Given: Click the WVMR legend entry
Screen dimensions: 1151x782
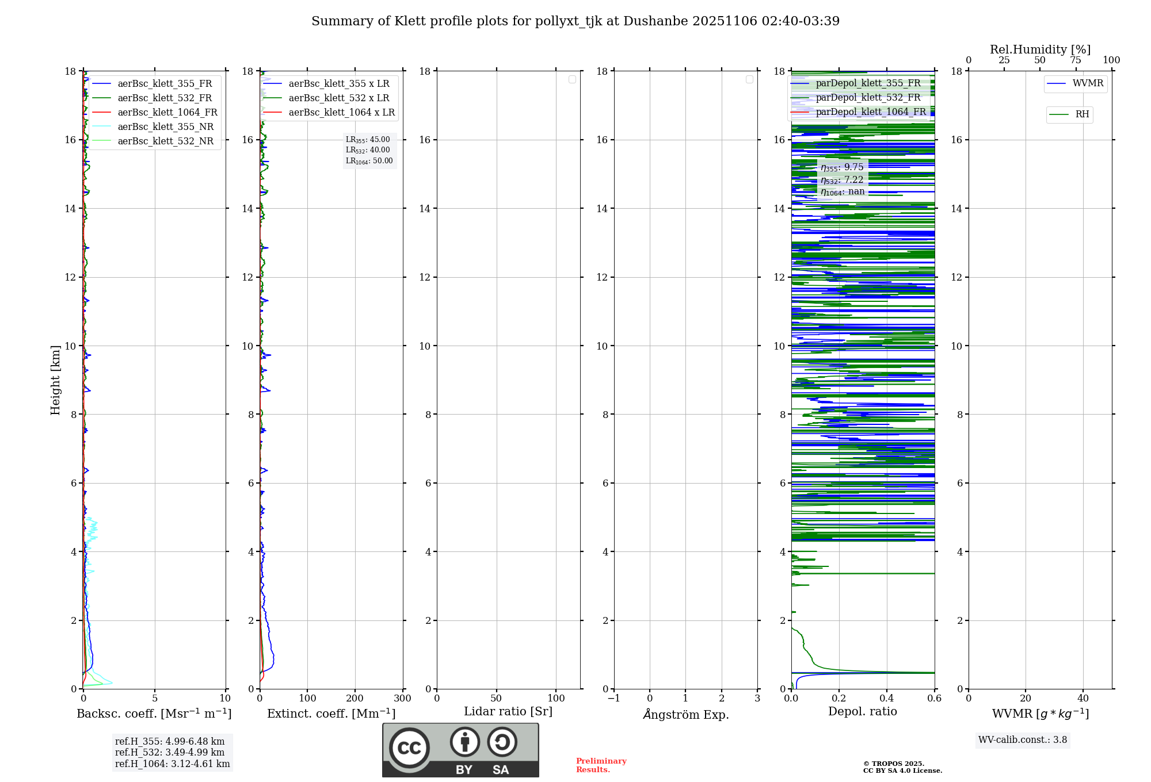Looking at the screenshot, I should coord(1087,83).
